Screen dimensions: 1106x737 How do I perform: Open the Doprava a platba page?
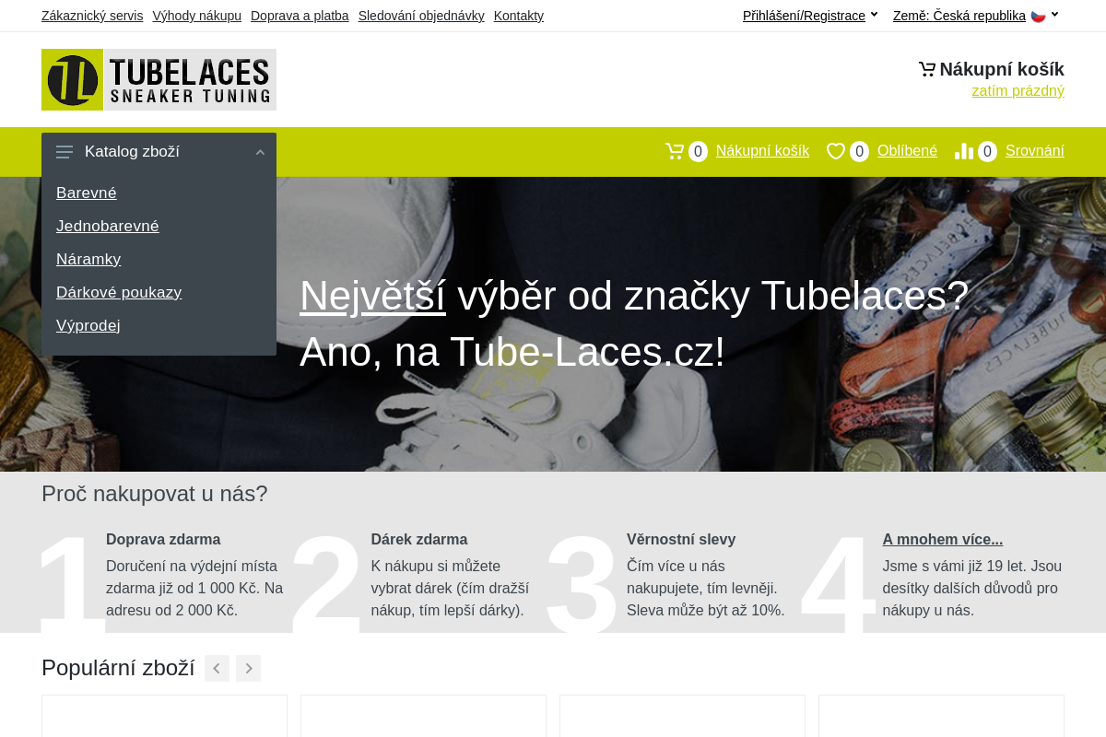[x=300, y=16]
